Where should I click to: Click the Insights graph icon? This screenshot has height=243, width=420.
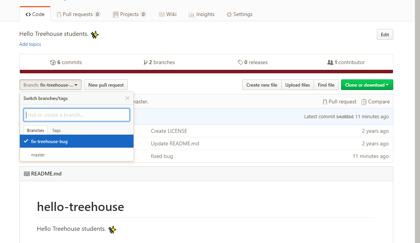191,14
